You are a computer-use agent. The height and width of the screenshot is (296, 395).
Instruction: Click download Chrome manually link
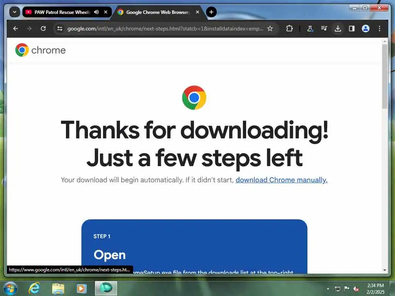point(281,180)
